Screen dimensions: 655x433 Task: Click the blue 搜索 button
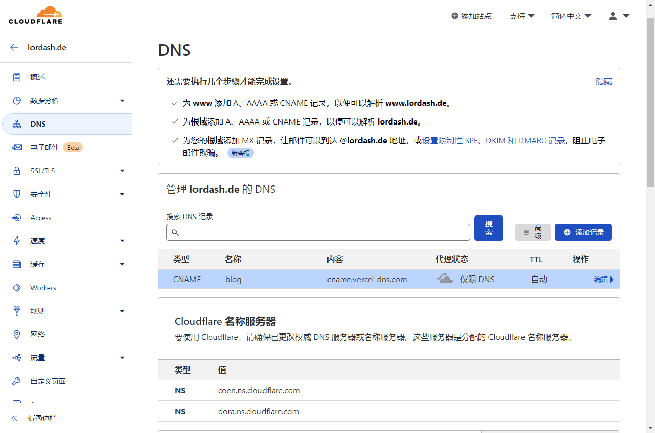(x=488, y=228)
